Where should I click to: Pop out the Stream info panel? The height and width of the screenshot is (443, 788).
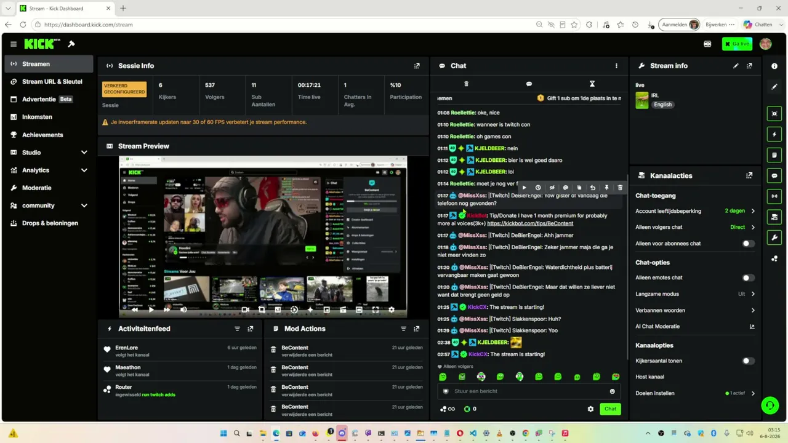click(x=749, y=66)
